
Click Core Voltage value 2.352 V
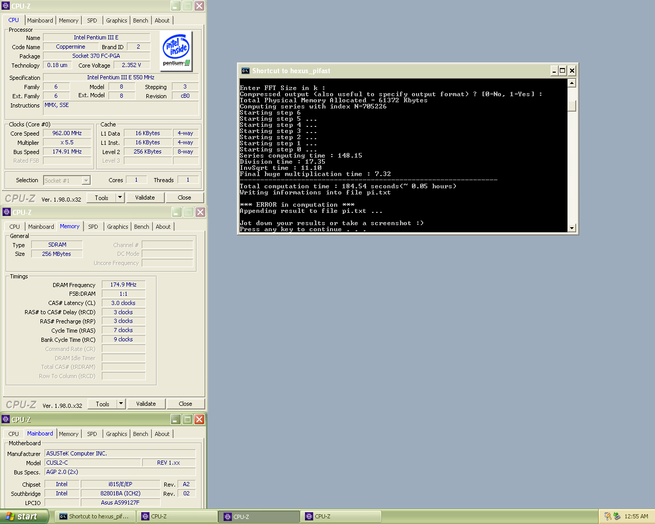[132, 65]
